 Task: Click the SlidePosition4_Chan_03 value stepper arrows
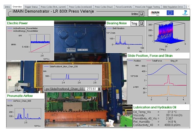pos(100,89)
